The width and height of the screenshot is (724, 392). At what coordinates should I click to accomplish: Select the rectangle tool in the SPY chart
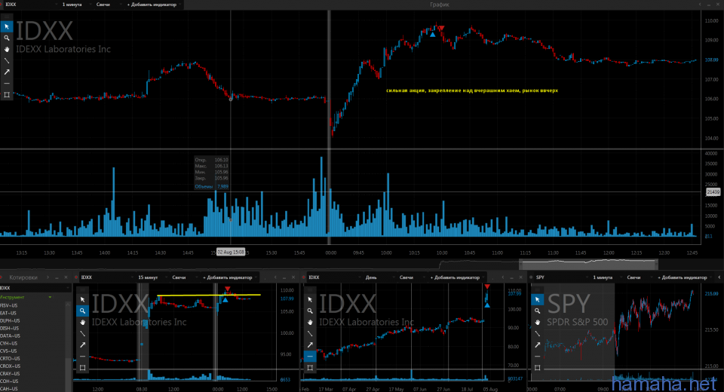click(x=537, y=368)
